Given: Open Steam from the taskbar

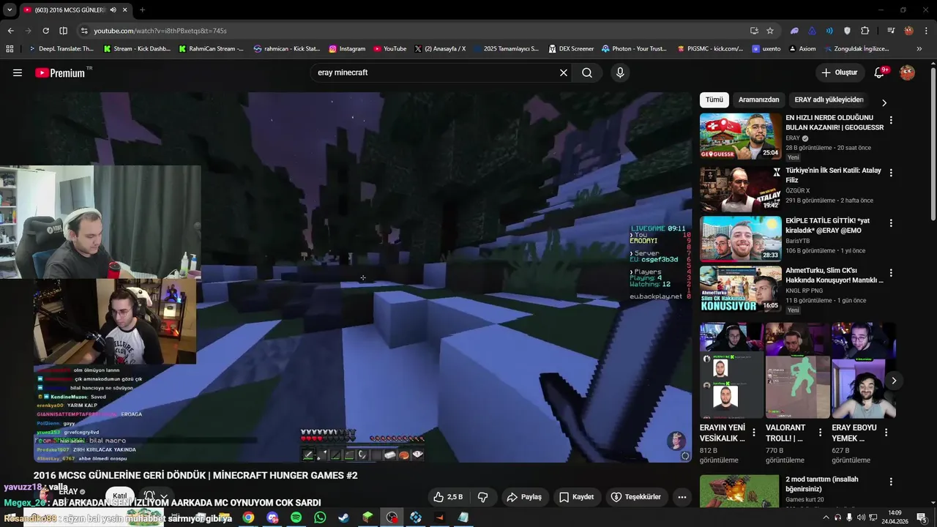Looking at the screenshot, I should 343,517.
